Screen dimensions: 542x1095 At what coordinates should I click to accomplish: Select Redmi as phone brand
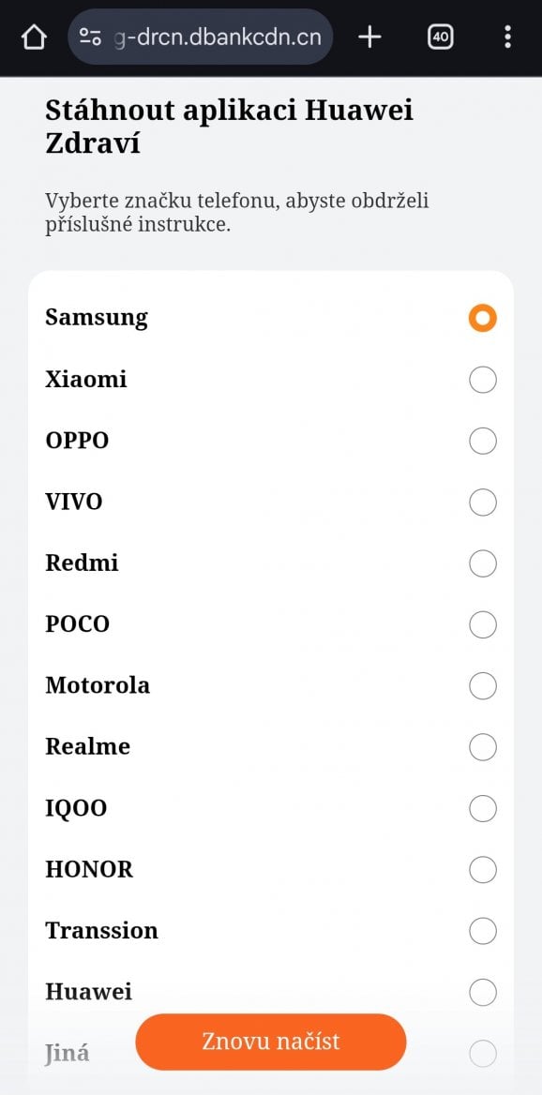tap(482, 563)
